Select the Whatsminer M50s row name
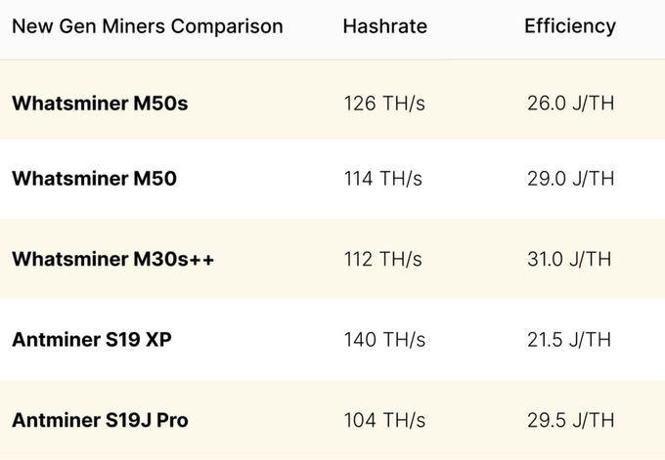Viewport: 665px width, 460px height. tap(100, 104)
